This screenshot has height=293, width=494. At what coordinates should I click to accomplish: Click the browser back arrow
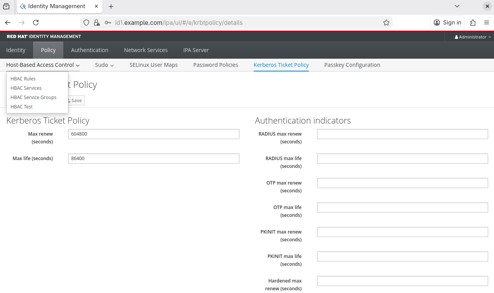pyautogui.click(x=8, y=23)
